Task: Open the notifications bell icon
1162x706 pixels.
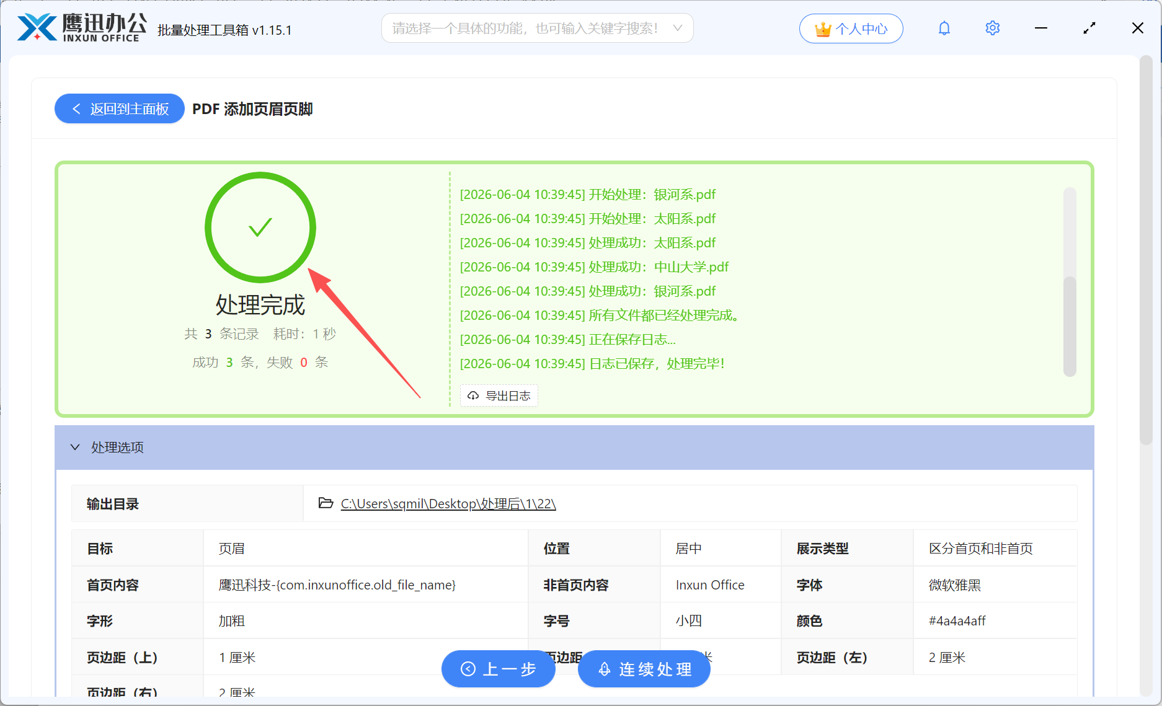Action: click(x=944, y=29)
